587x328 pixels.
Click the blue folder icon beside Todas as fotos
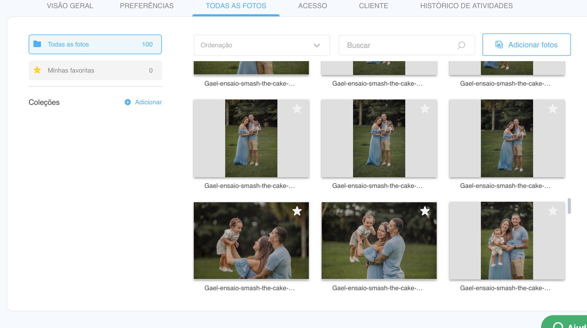(37, 44)
